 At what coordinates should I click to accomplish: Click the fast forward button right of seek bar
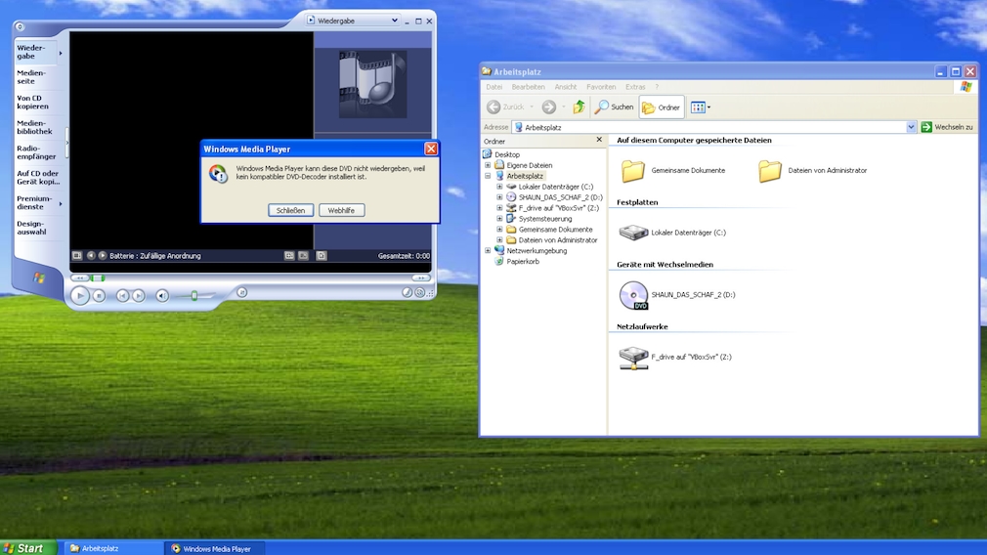[421, 277]
